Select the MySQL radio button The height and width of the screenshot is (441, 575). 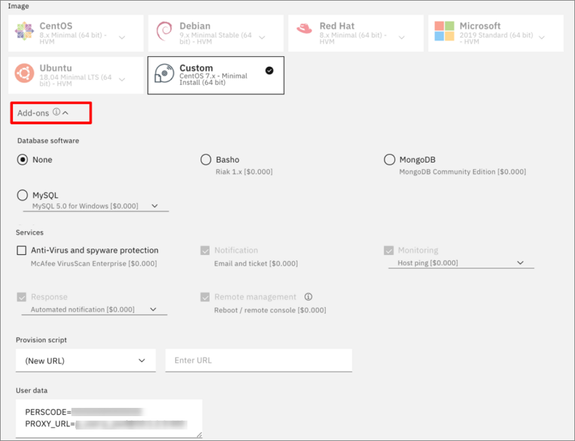[23, 196]
